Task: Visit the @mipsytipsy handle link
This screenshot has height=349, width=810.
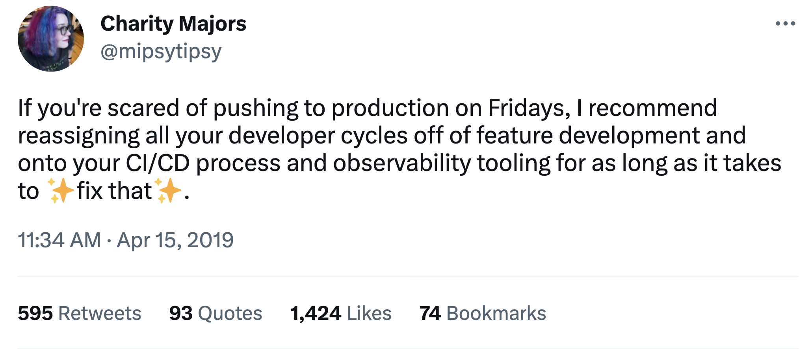Action: tap(161, 51)
